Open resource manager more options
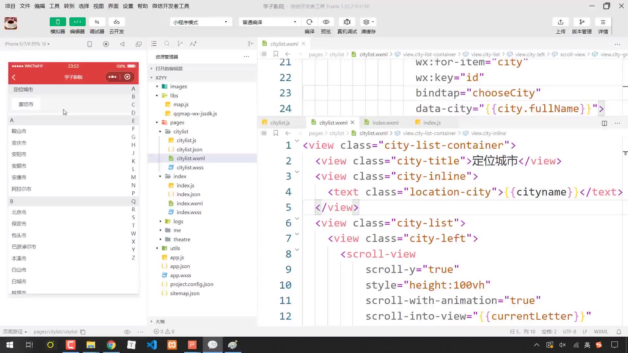 click(246, 57)
